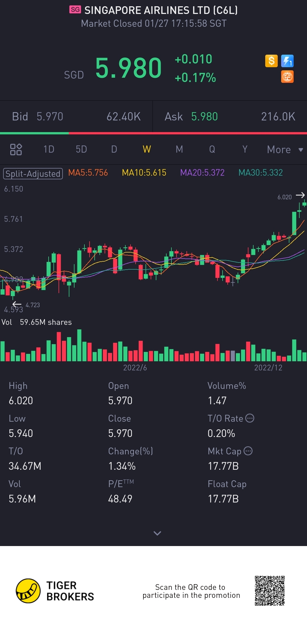Tap the MA30:5.332 indicator label
The width and height of the screenshot is (307, 636).
click(x=261, y=173)
